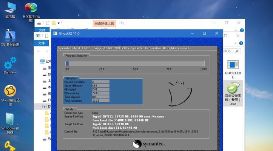Launch the Dism++ gear icon on desktop

pos(10,65)
